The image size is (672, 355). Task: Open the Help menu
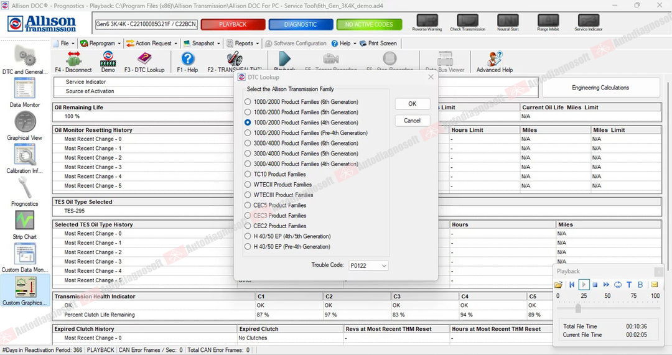(343, 44)
